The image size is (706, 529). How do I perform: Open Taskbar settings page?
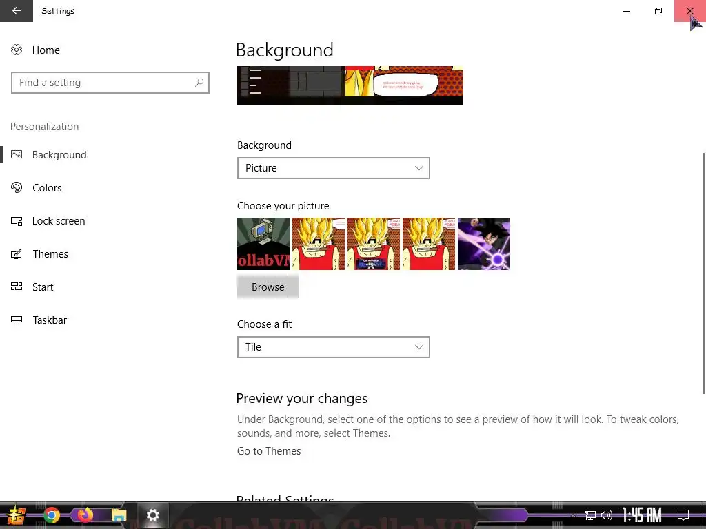50,320
